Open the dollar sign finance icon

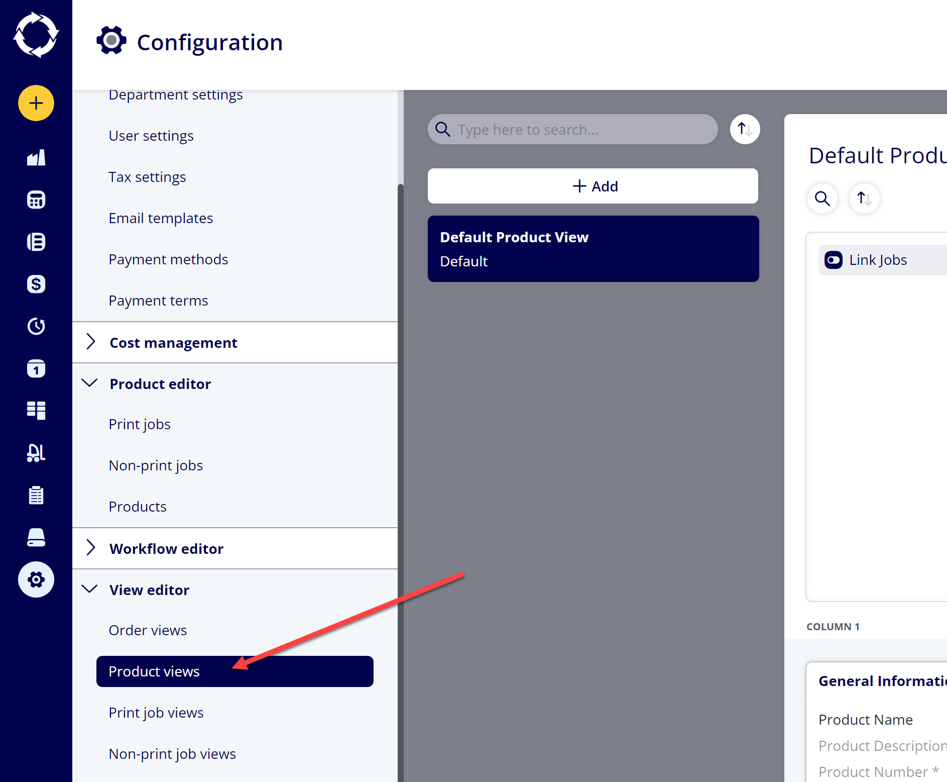pyautogui.click(x=36, y=284)
